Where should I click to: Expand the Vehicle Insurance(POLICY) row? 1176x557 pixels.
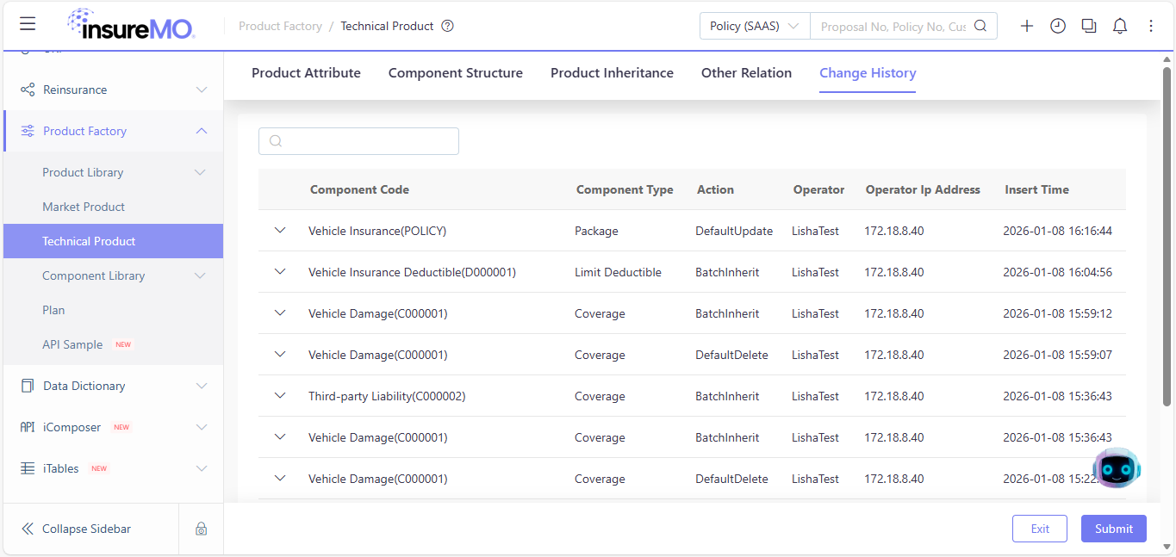[x=279, y=231]
